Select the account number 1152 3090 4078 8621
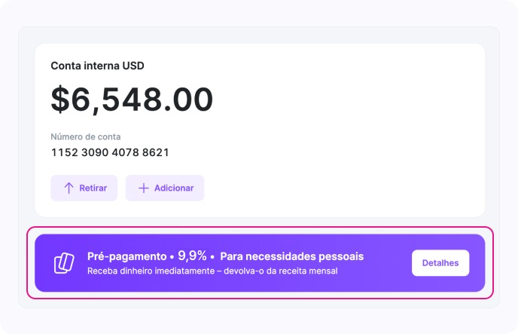This screenshot has width=518, height=334. [110, 152]
